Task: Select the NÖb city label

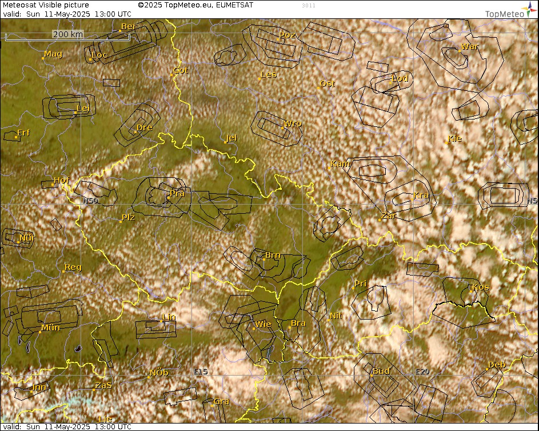Action: [159, 373]
